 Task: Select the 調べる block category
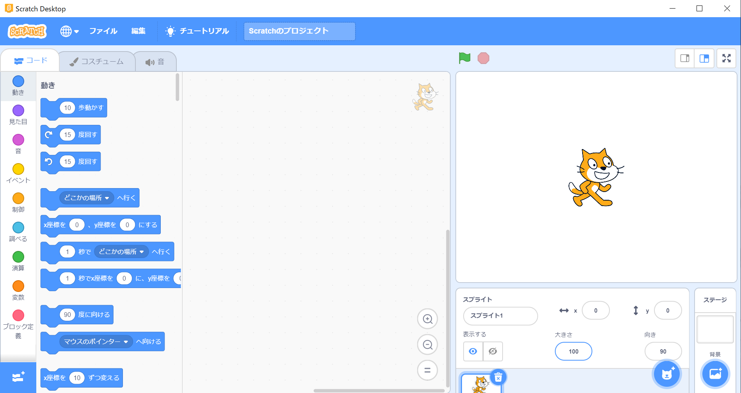tap(18, 232)
